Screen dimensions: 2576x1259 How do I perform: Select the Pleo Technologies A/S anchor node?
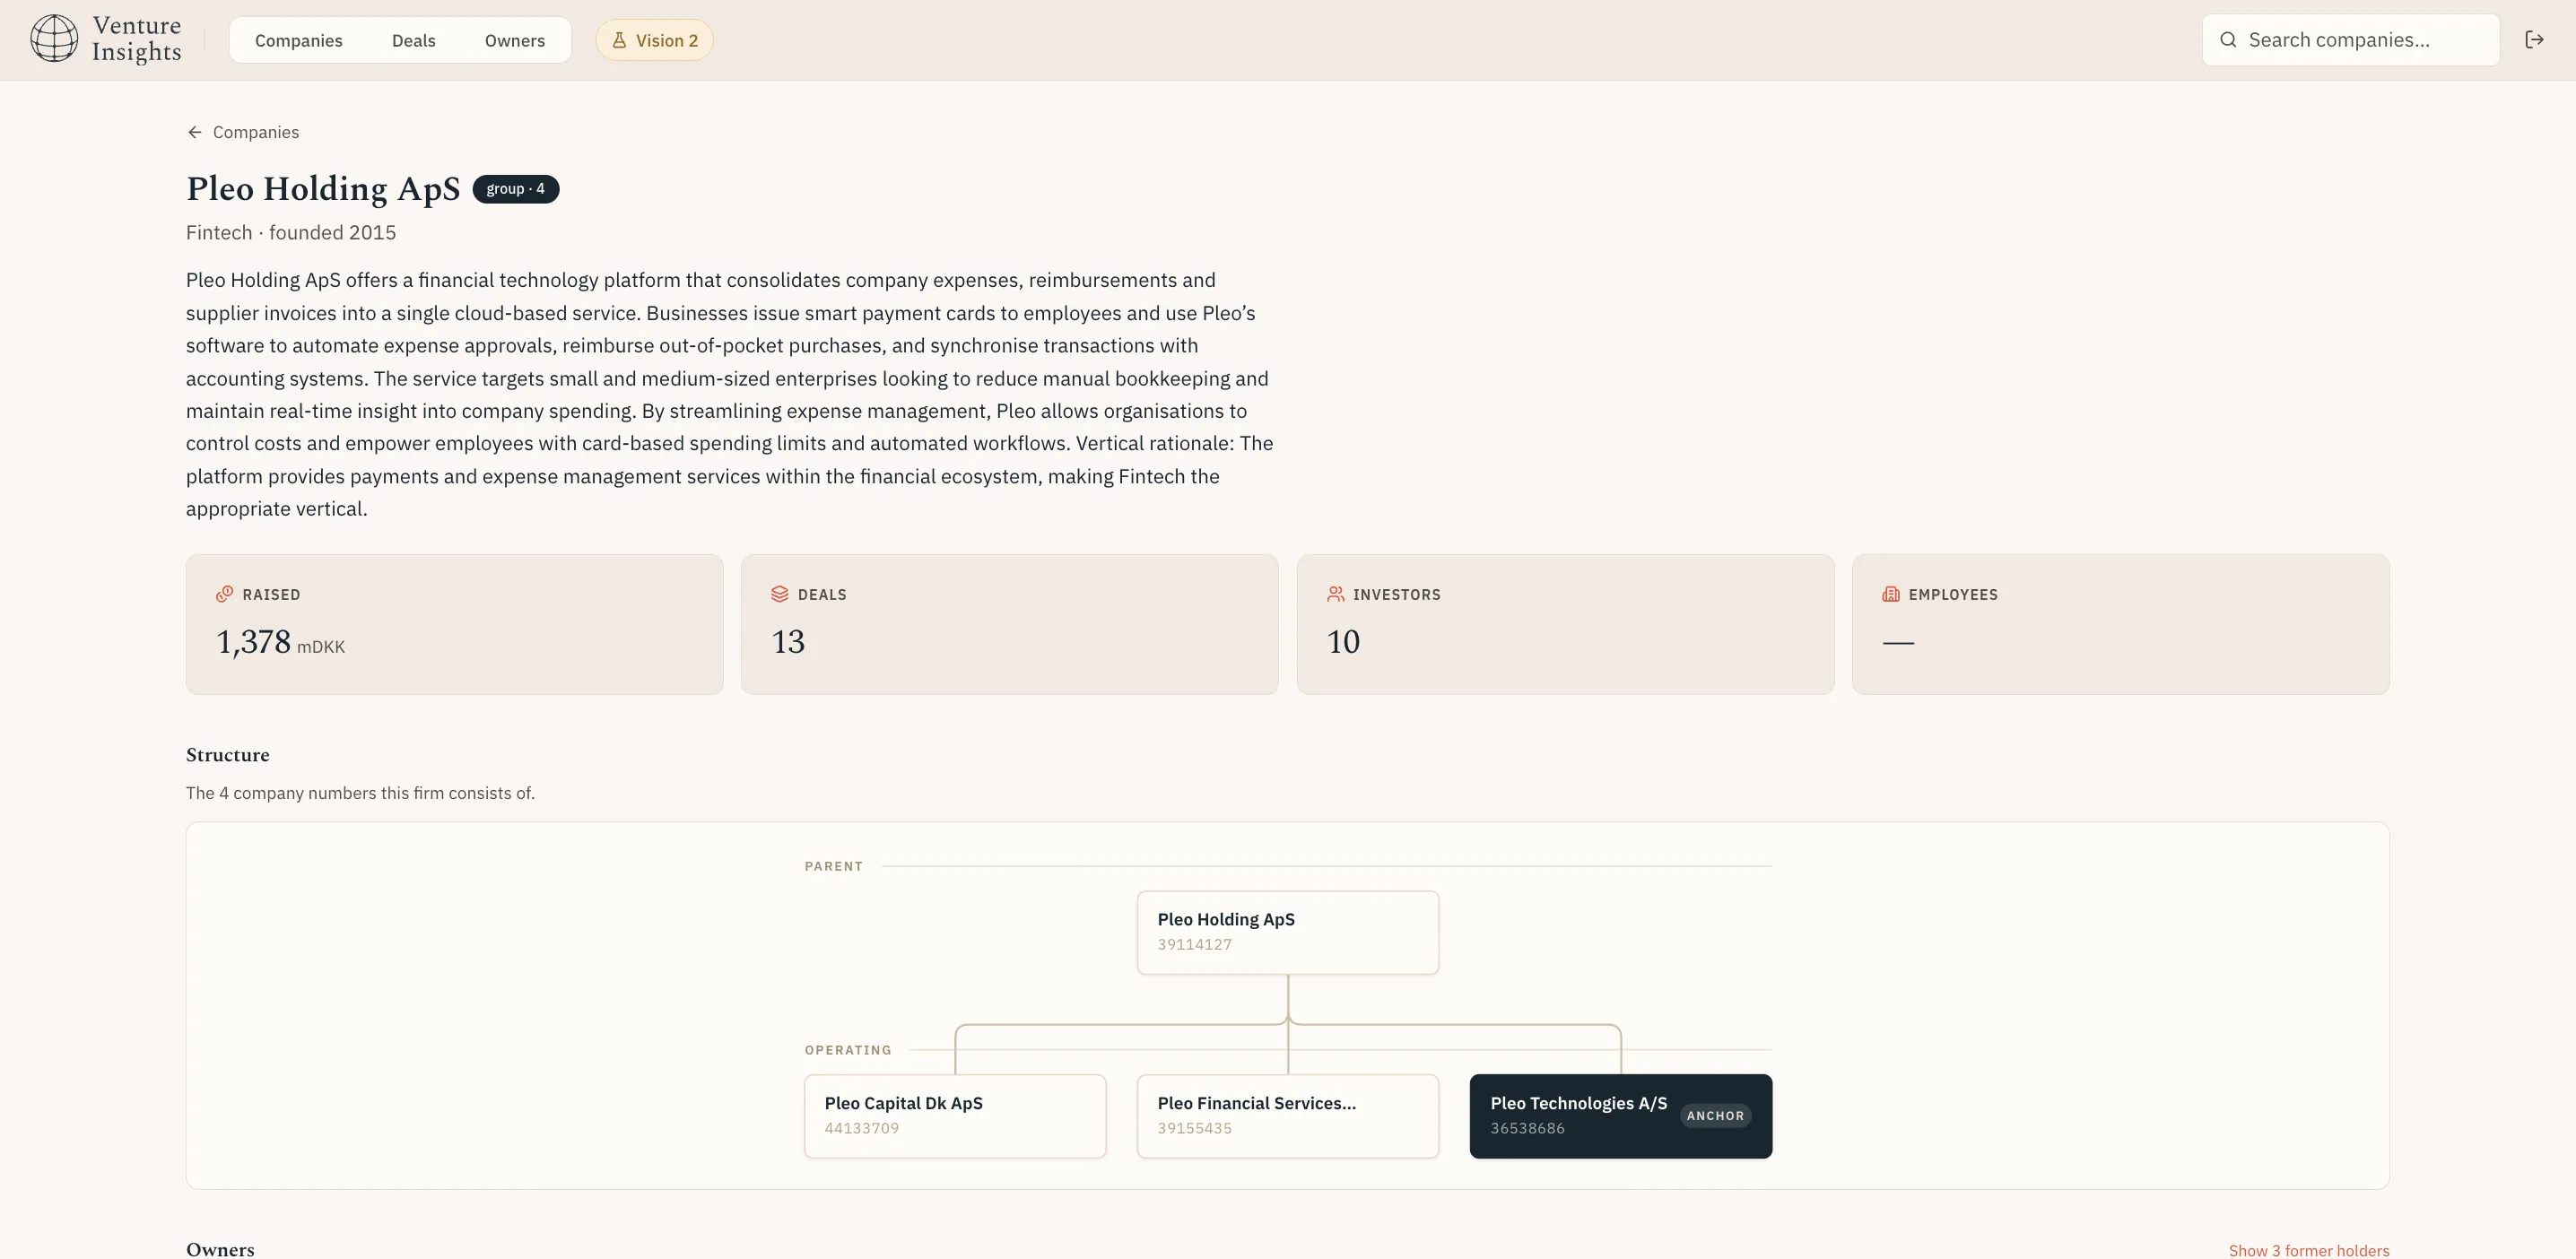pyautogui.click(x=1621, y=1116)
